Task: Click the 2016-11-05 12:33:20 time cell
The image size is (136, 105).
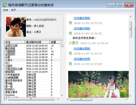Action: (x=37, y=69)
